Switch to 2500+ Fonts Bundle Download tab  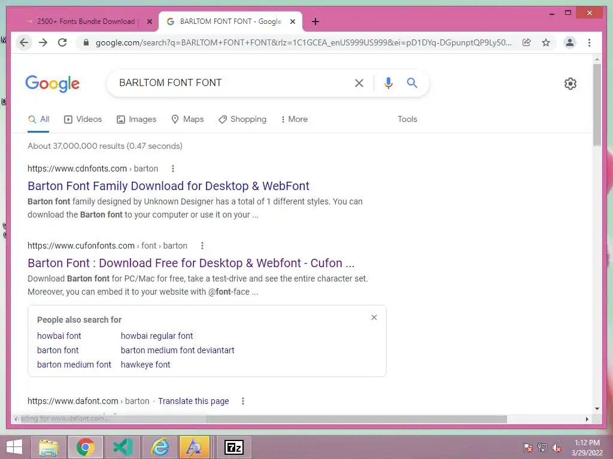[x=86, y=22]
